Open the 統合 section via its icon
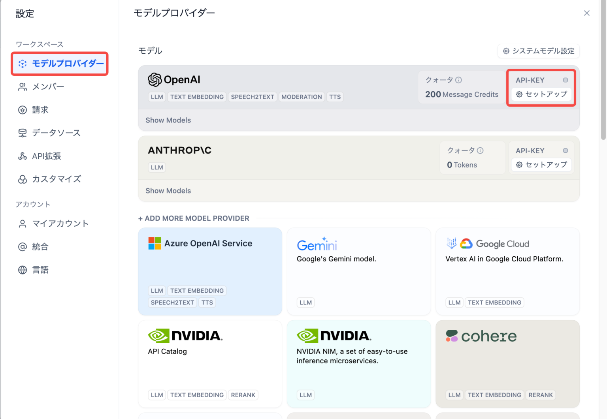Image resolution: width=607 pixels, height=419 pixels. click(x=23, y=246)
